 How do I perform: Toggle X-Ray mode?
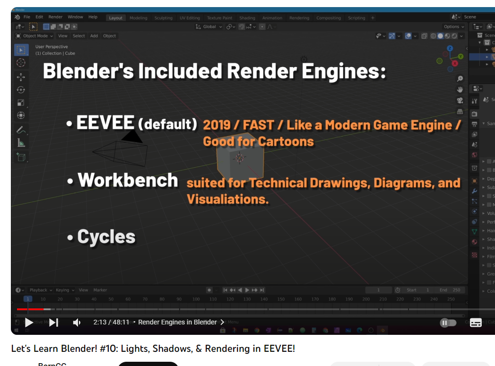pos(424,36)
